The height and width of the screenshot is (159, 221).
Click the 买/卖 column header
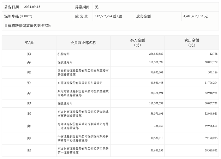pyautogui.click(x=29, y=43)
